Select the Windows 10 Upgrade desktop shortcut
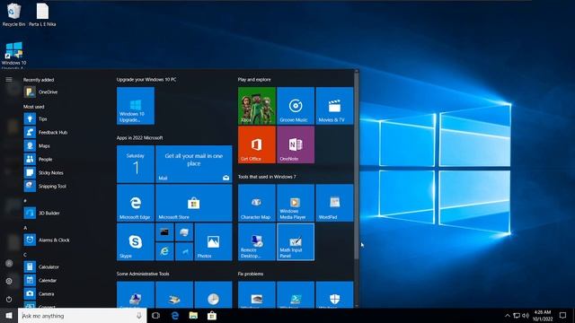 [13, 55]
